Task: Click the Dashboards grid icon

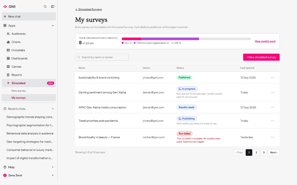Action: tap(8, 58)
